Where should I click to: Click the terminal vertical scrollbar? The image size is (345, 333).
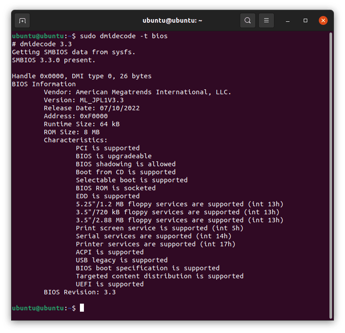point(330,176)
